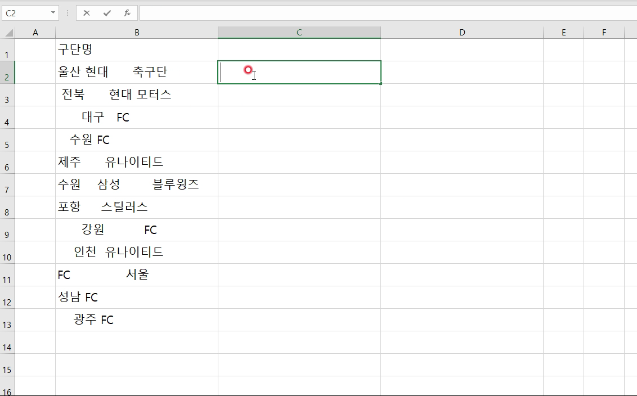
Task: Select the cell 광주 FC
Action: click(x=137, y=320)
